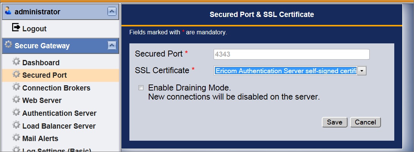414x152 pixels.
Task: Click the gear icon beside Load Balancer Server
Action: tap(16, 125)
